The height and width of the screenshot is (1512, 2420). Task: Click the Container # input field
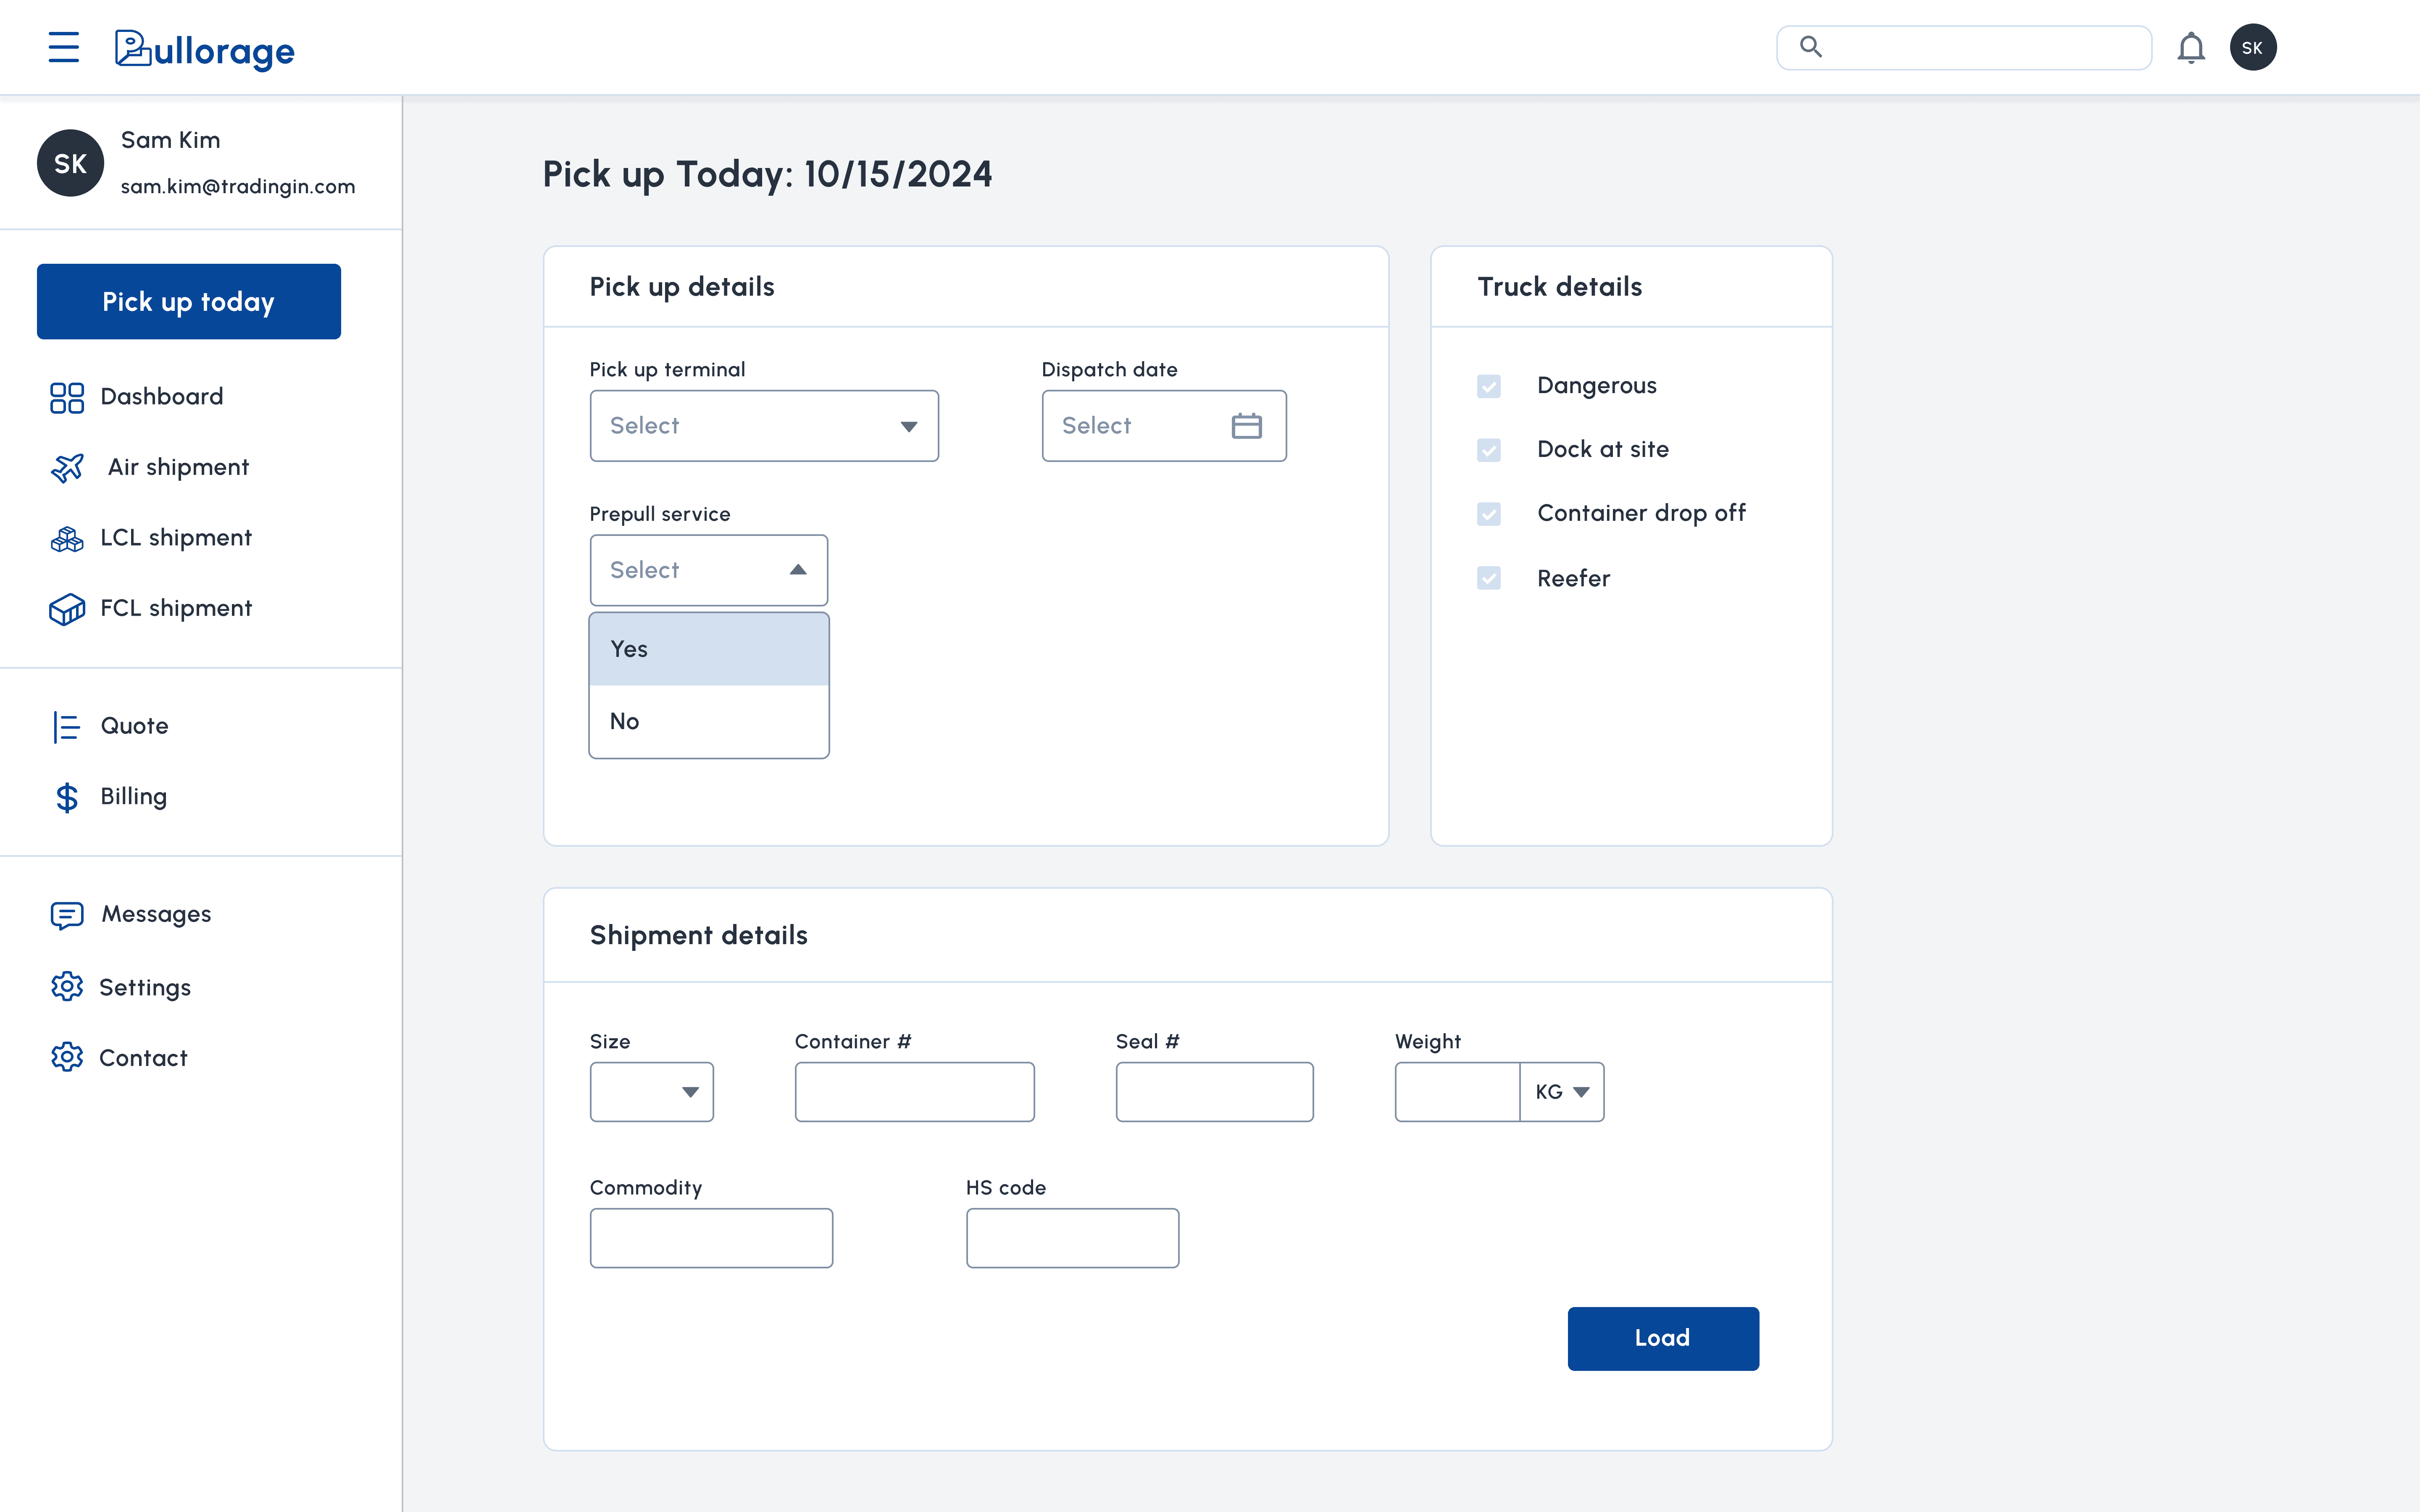tap(914, 1092)
